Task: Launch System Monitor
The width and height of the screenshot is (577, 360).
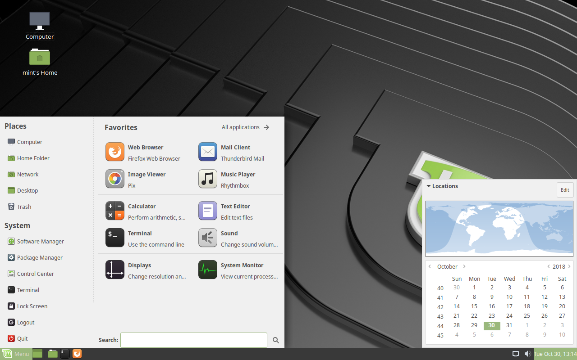Action: click(208, 270)
